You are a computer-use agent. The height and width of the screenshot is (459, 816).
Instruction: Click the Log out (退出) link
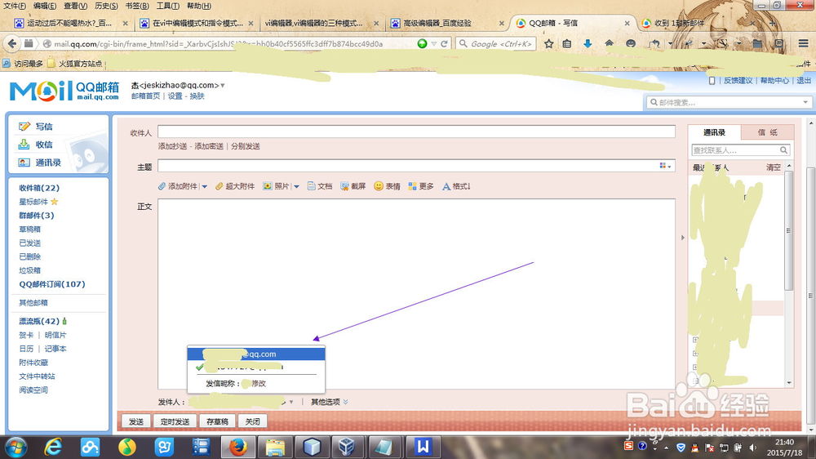click(804, 81)
